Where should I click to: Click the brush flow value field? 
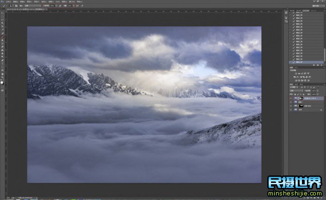pyautogui.click(x=70, y=6)
